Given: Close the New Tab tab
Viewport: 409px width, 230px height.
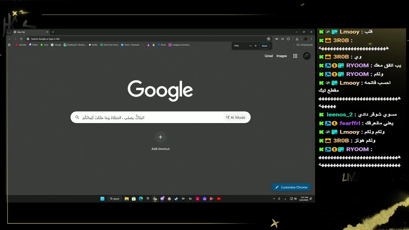Looking at the screenshot, I should pyautogui.click(x=47, y=32).
